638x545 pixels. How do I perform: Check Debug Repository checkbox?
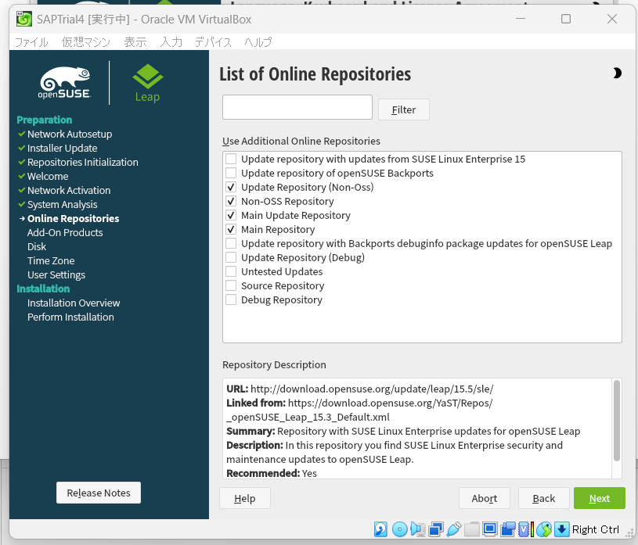(231, 299)
